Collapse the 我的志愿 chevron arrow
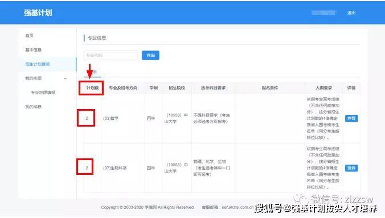Screen dimensions: 385x218 point(65,78)
